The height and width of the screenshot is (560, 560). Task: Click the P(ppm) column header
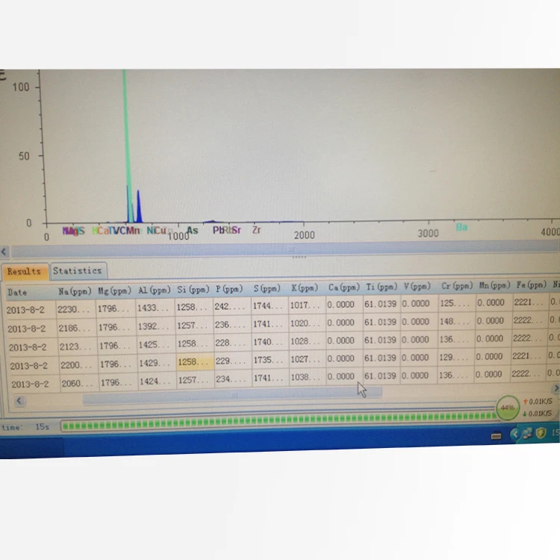click(x=229, y=288)
